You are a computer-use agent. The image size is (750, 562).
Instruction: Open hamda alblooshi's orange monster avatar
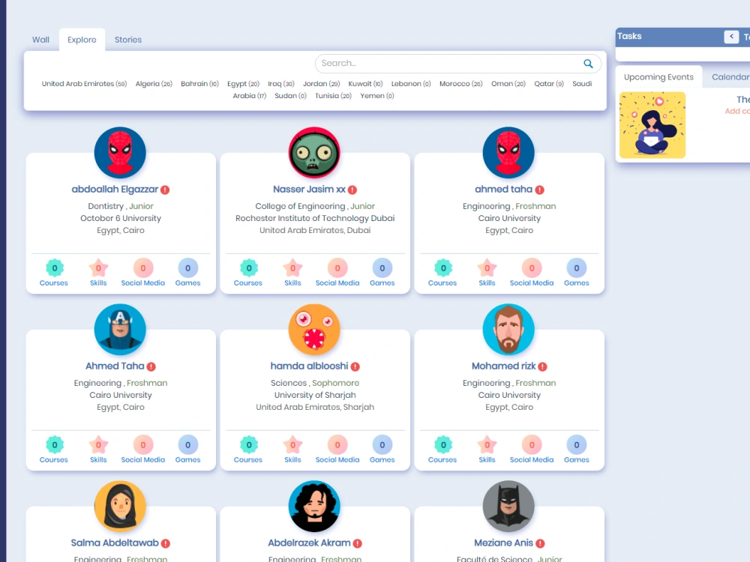click(314, 329)
